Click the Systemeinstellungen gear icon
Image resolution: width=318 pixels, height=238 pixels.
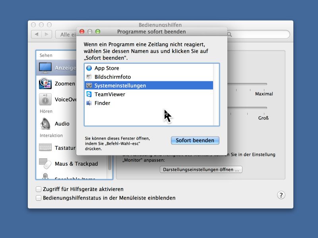click(89, 85)
